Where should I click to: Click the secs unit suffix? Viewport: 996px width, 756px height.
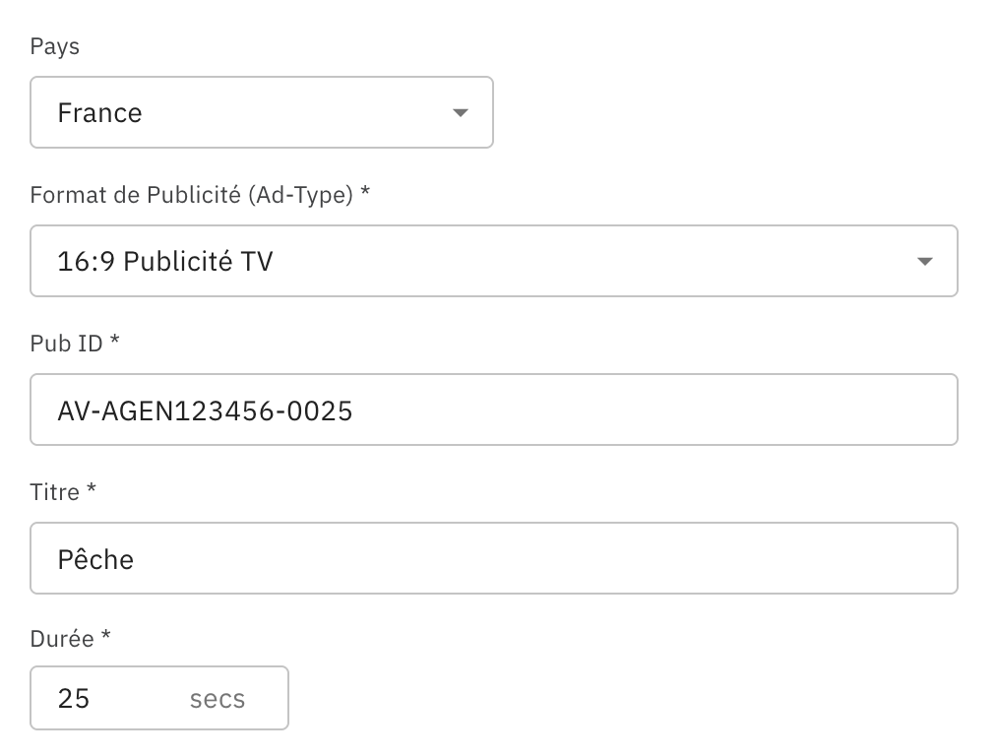(x=218, y=699)
